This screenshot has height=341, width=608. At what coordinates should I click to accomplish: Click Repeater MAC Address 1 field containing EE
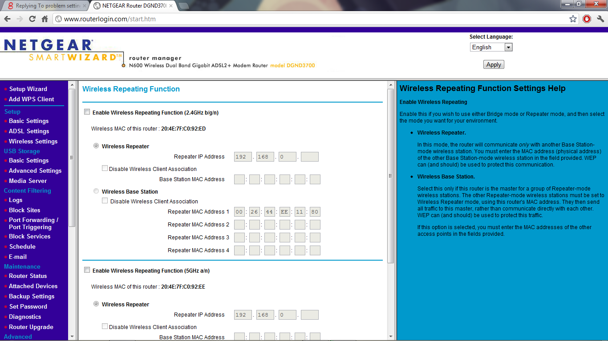click(285, 212)
